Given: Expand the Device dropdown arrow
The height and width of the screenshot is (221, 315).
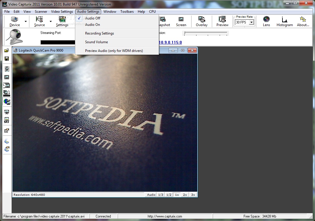Looking at the screenshot, I should click(26, 21).
